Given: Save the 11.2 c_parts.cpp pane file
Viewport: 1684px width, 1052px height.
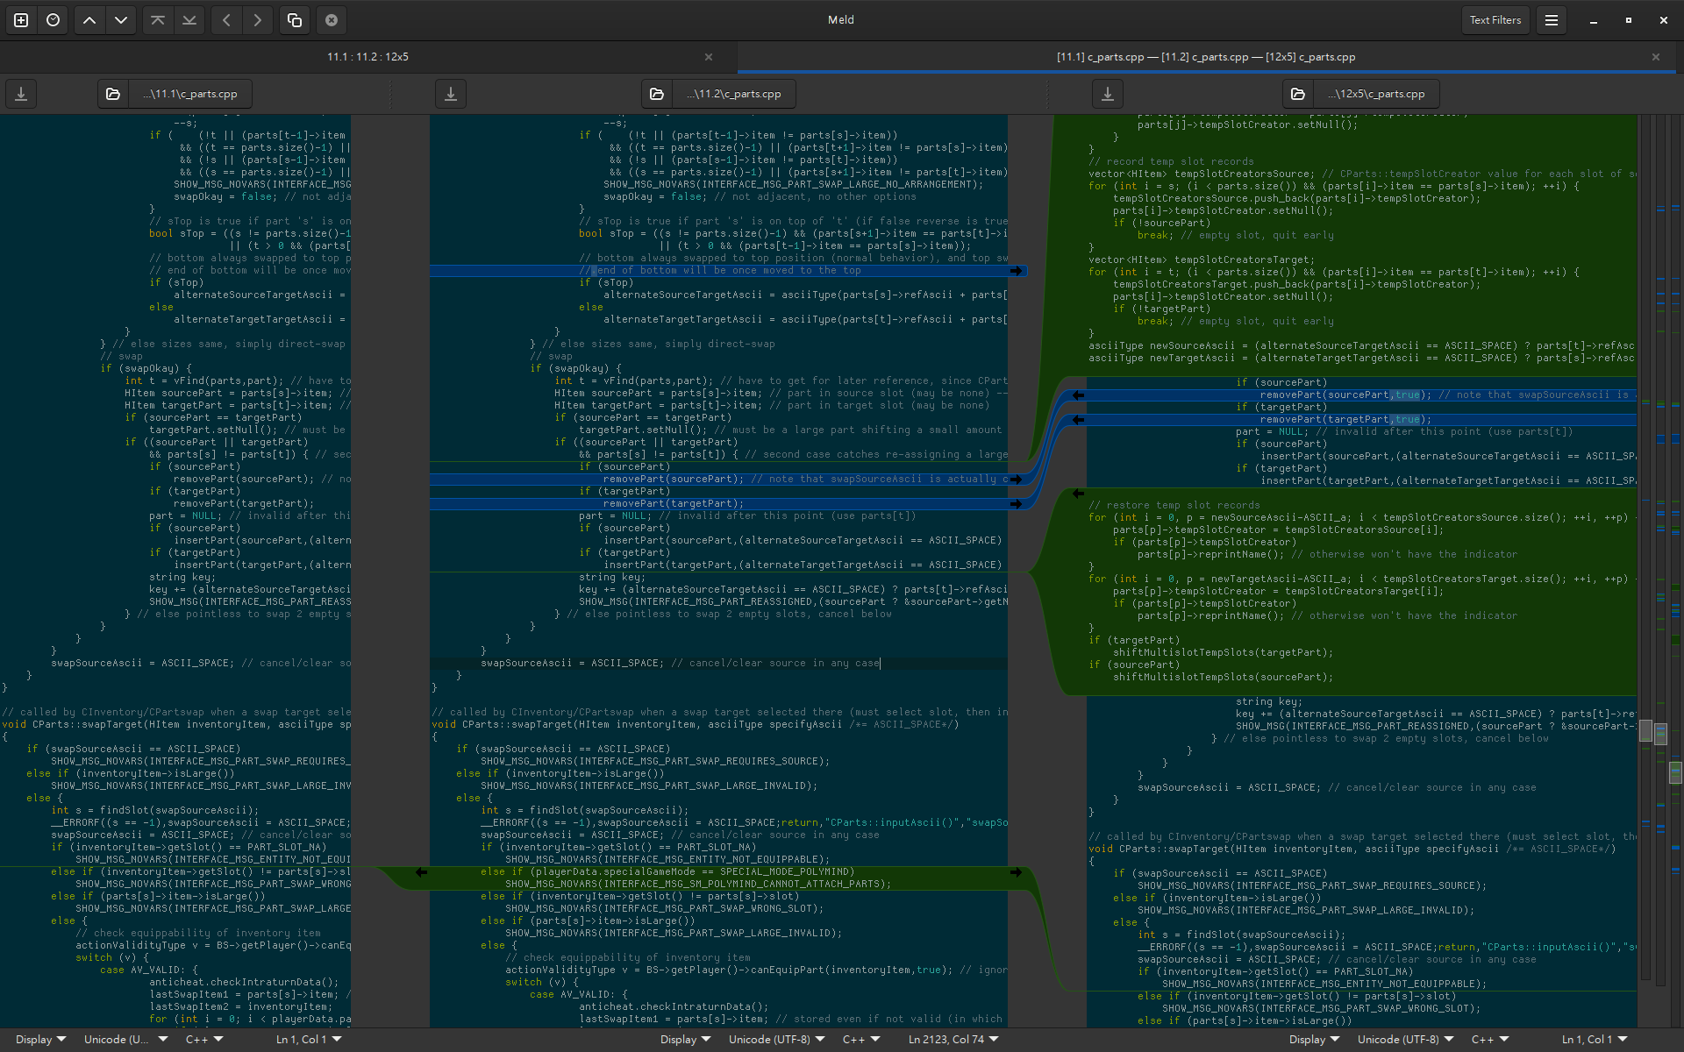Looking at the screenshot, I should 451,94.
